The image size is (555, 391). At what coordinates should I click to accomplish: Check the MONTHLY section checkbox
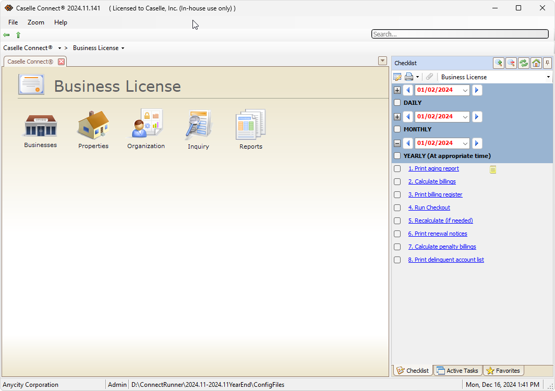397,129
